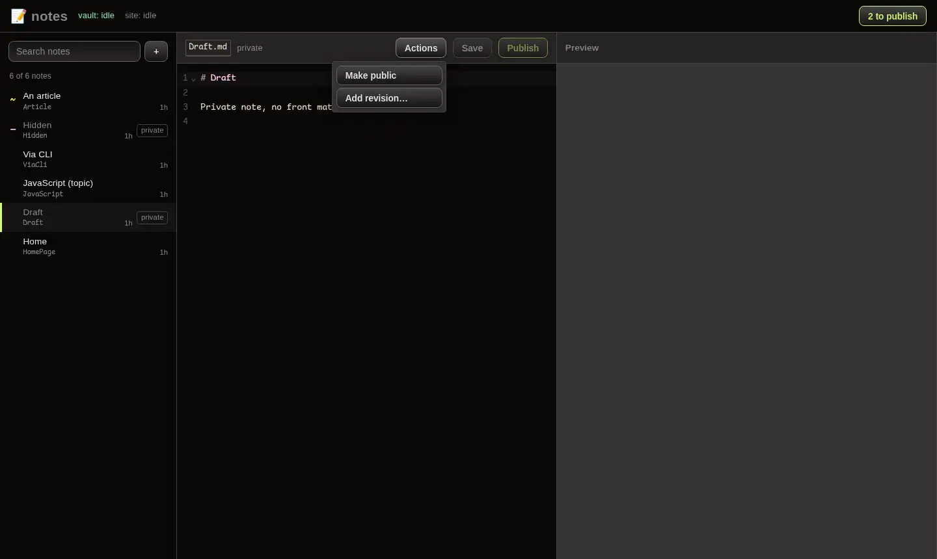Click the 'Private note, no front mat' editor line
This screenshot has width=937, height=559.
point(266,107)
